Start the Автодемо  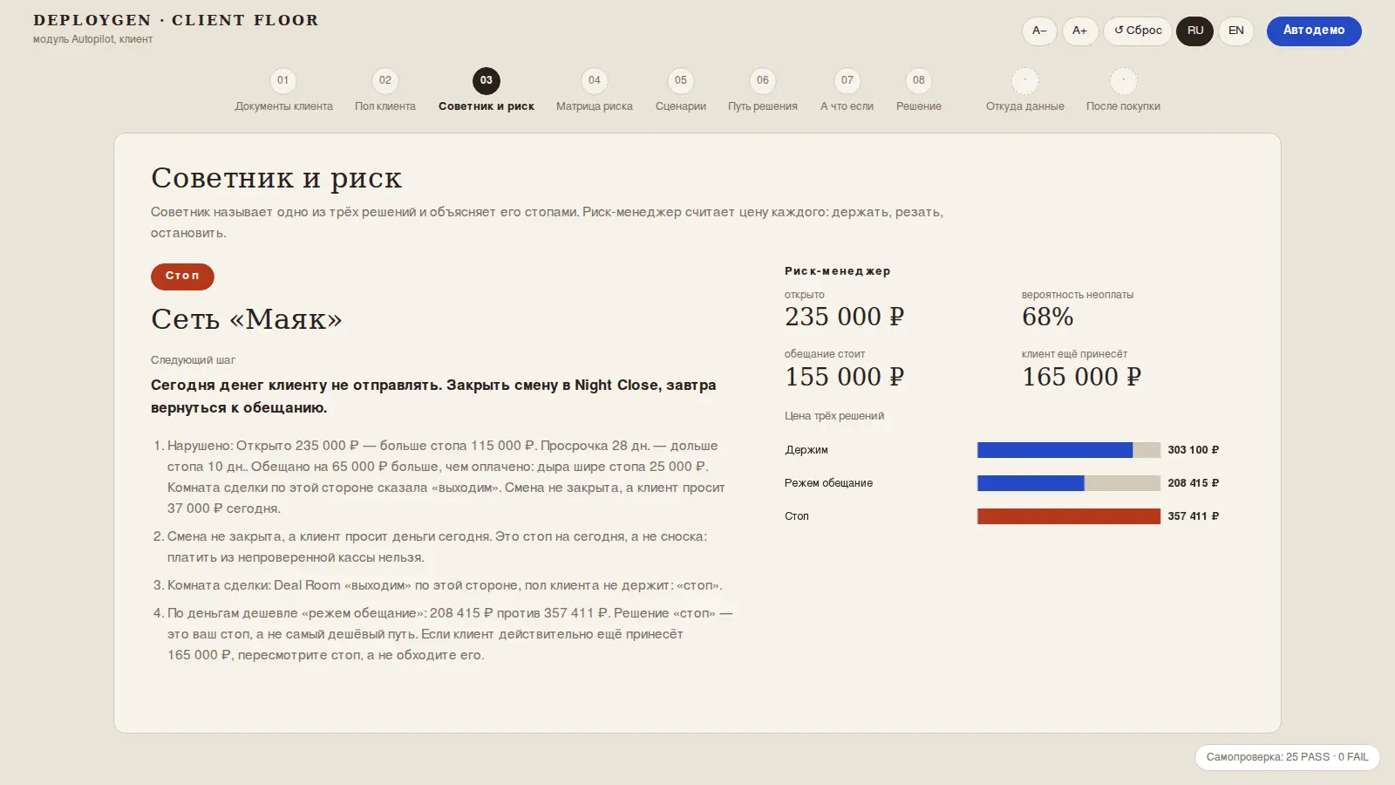click(1314, 31)
